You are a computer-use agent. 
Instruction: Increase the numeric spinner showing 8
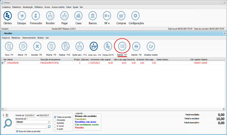click(x=7, y=114)
